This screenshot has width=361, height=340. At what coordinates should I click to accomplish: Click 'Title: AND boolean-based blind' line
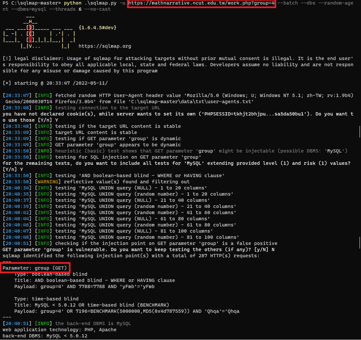coord(95,280)
